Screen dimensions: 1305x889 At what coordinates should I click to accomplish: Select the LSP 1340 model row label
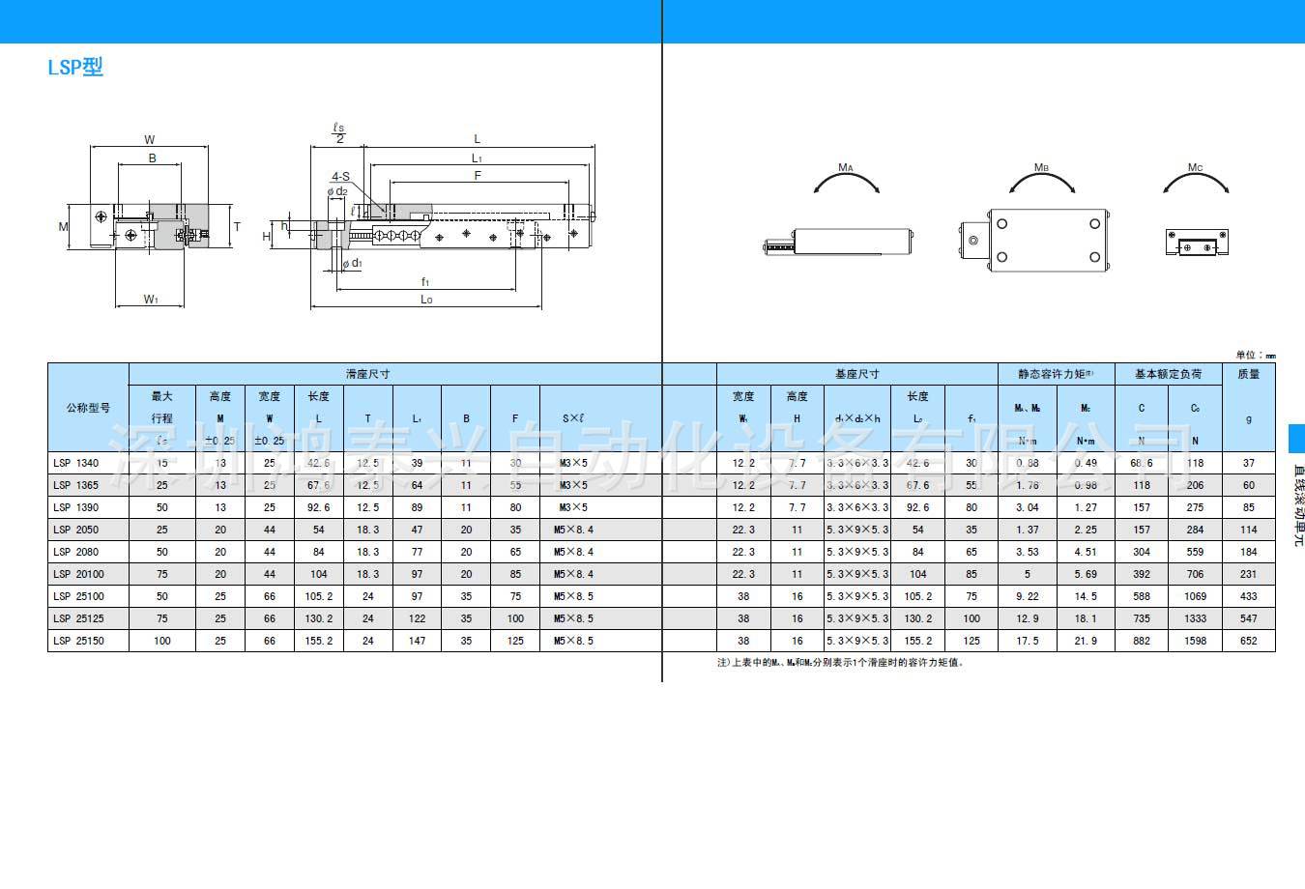(x=76, y=463)
